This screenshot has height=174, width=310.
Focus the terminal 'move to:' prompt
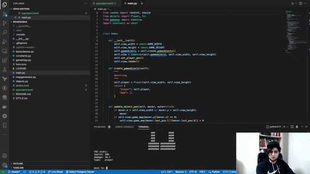101,168
